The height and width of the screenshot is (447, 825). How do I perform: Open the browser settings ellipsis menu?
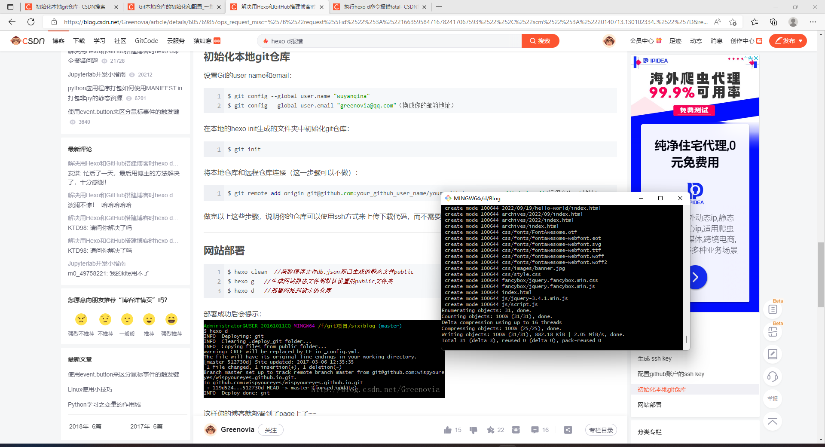pyautogui.click(x=813, y=22)
